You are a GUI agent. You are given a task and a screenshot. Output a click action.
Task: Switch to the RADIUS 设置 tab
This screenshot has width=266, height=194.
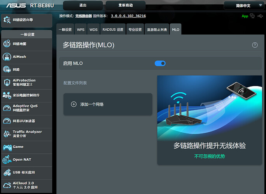click(113, 29)
